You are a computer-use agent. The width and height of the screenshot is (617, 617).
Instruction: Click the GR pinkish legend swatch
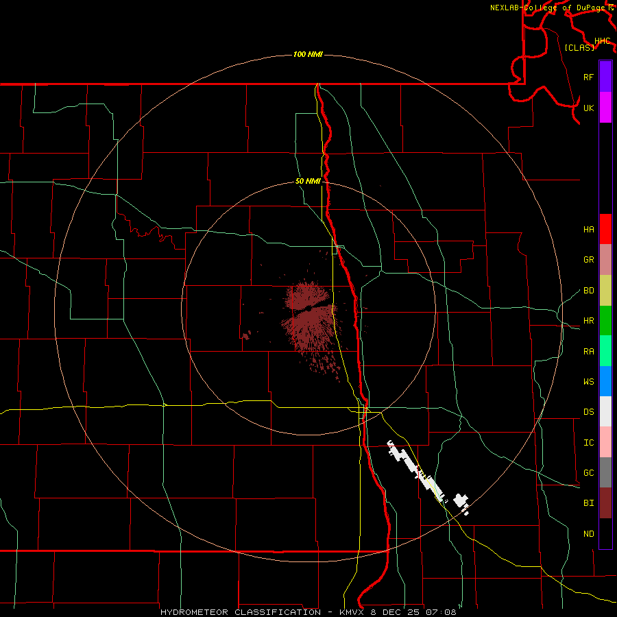click(x=605, y=259)
